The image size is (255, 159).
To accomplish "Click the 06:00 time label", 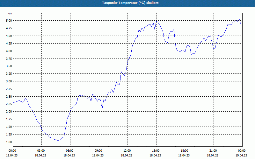I will (x=70, y=151).
